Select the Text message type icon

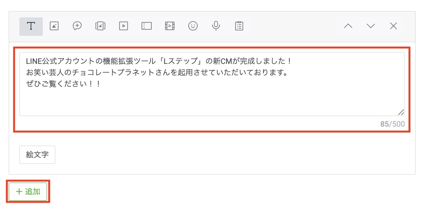[x=31, y=26]
